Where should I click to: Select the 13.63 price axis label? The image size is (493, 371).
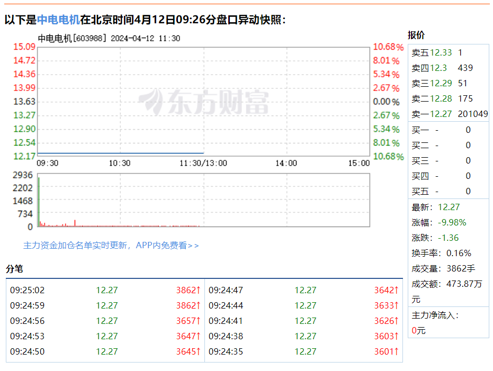24,102
